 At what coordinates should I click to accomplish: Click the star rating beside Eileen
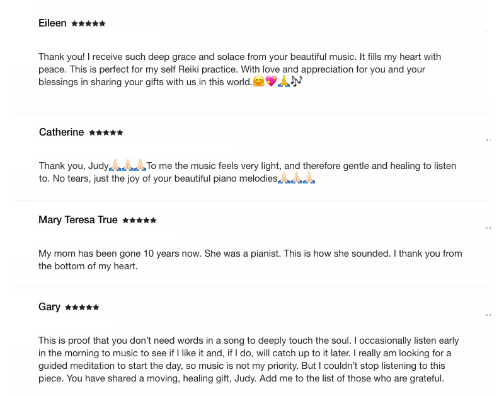tap(88, 24)
